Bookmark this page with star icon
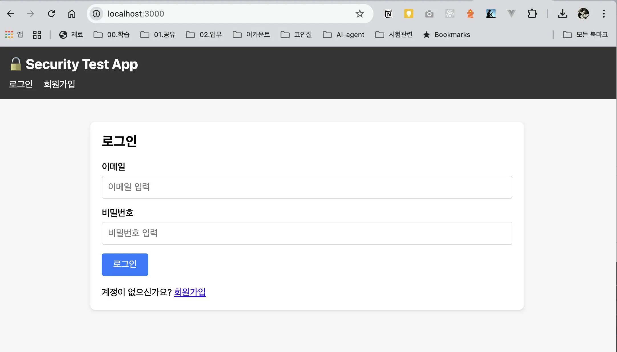The height and width of the screenshot is (352, 617). pyautogui.click(x=360, y=14)
